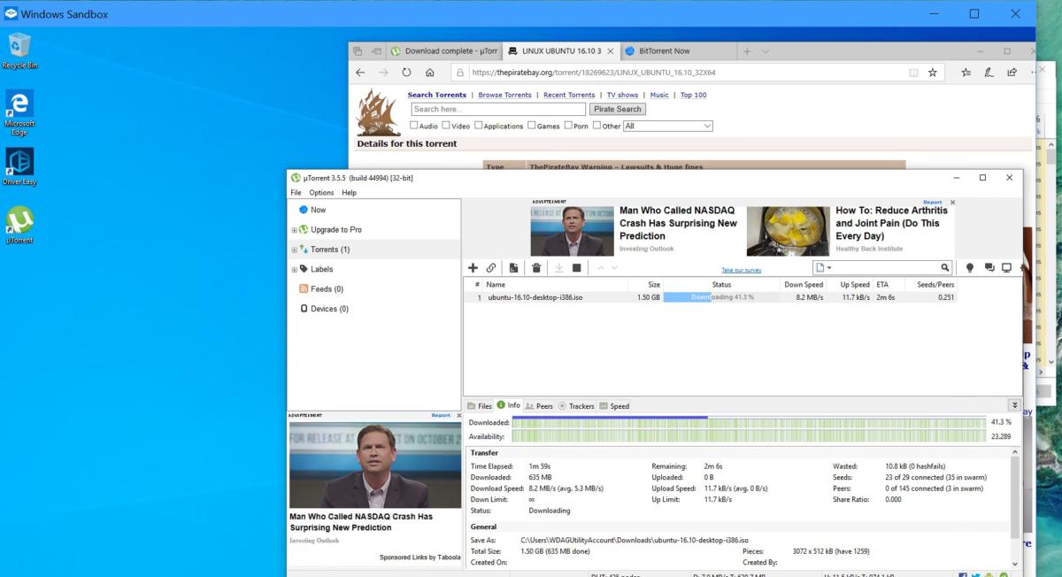Screen dimensions: 1062x577
Task: Click the Downloading 41.3% progress bar
Action: [x=721, y=297]
